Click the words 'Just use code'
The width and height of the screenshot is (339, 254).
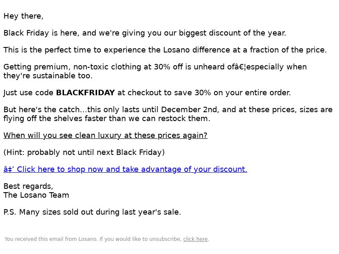click(28, 93)
